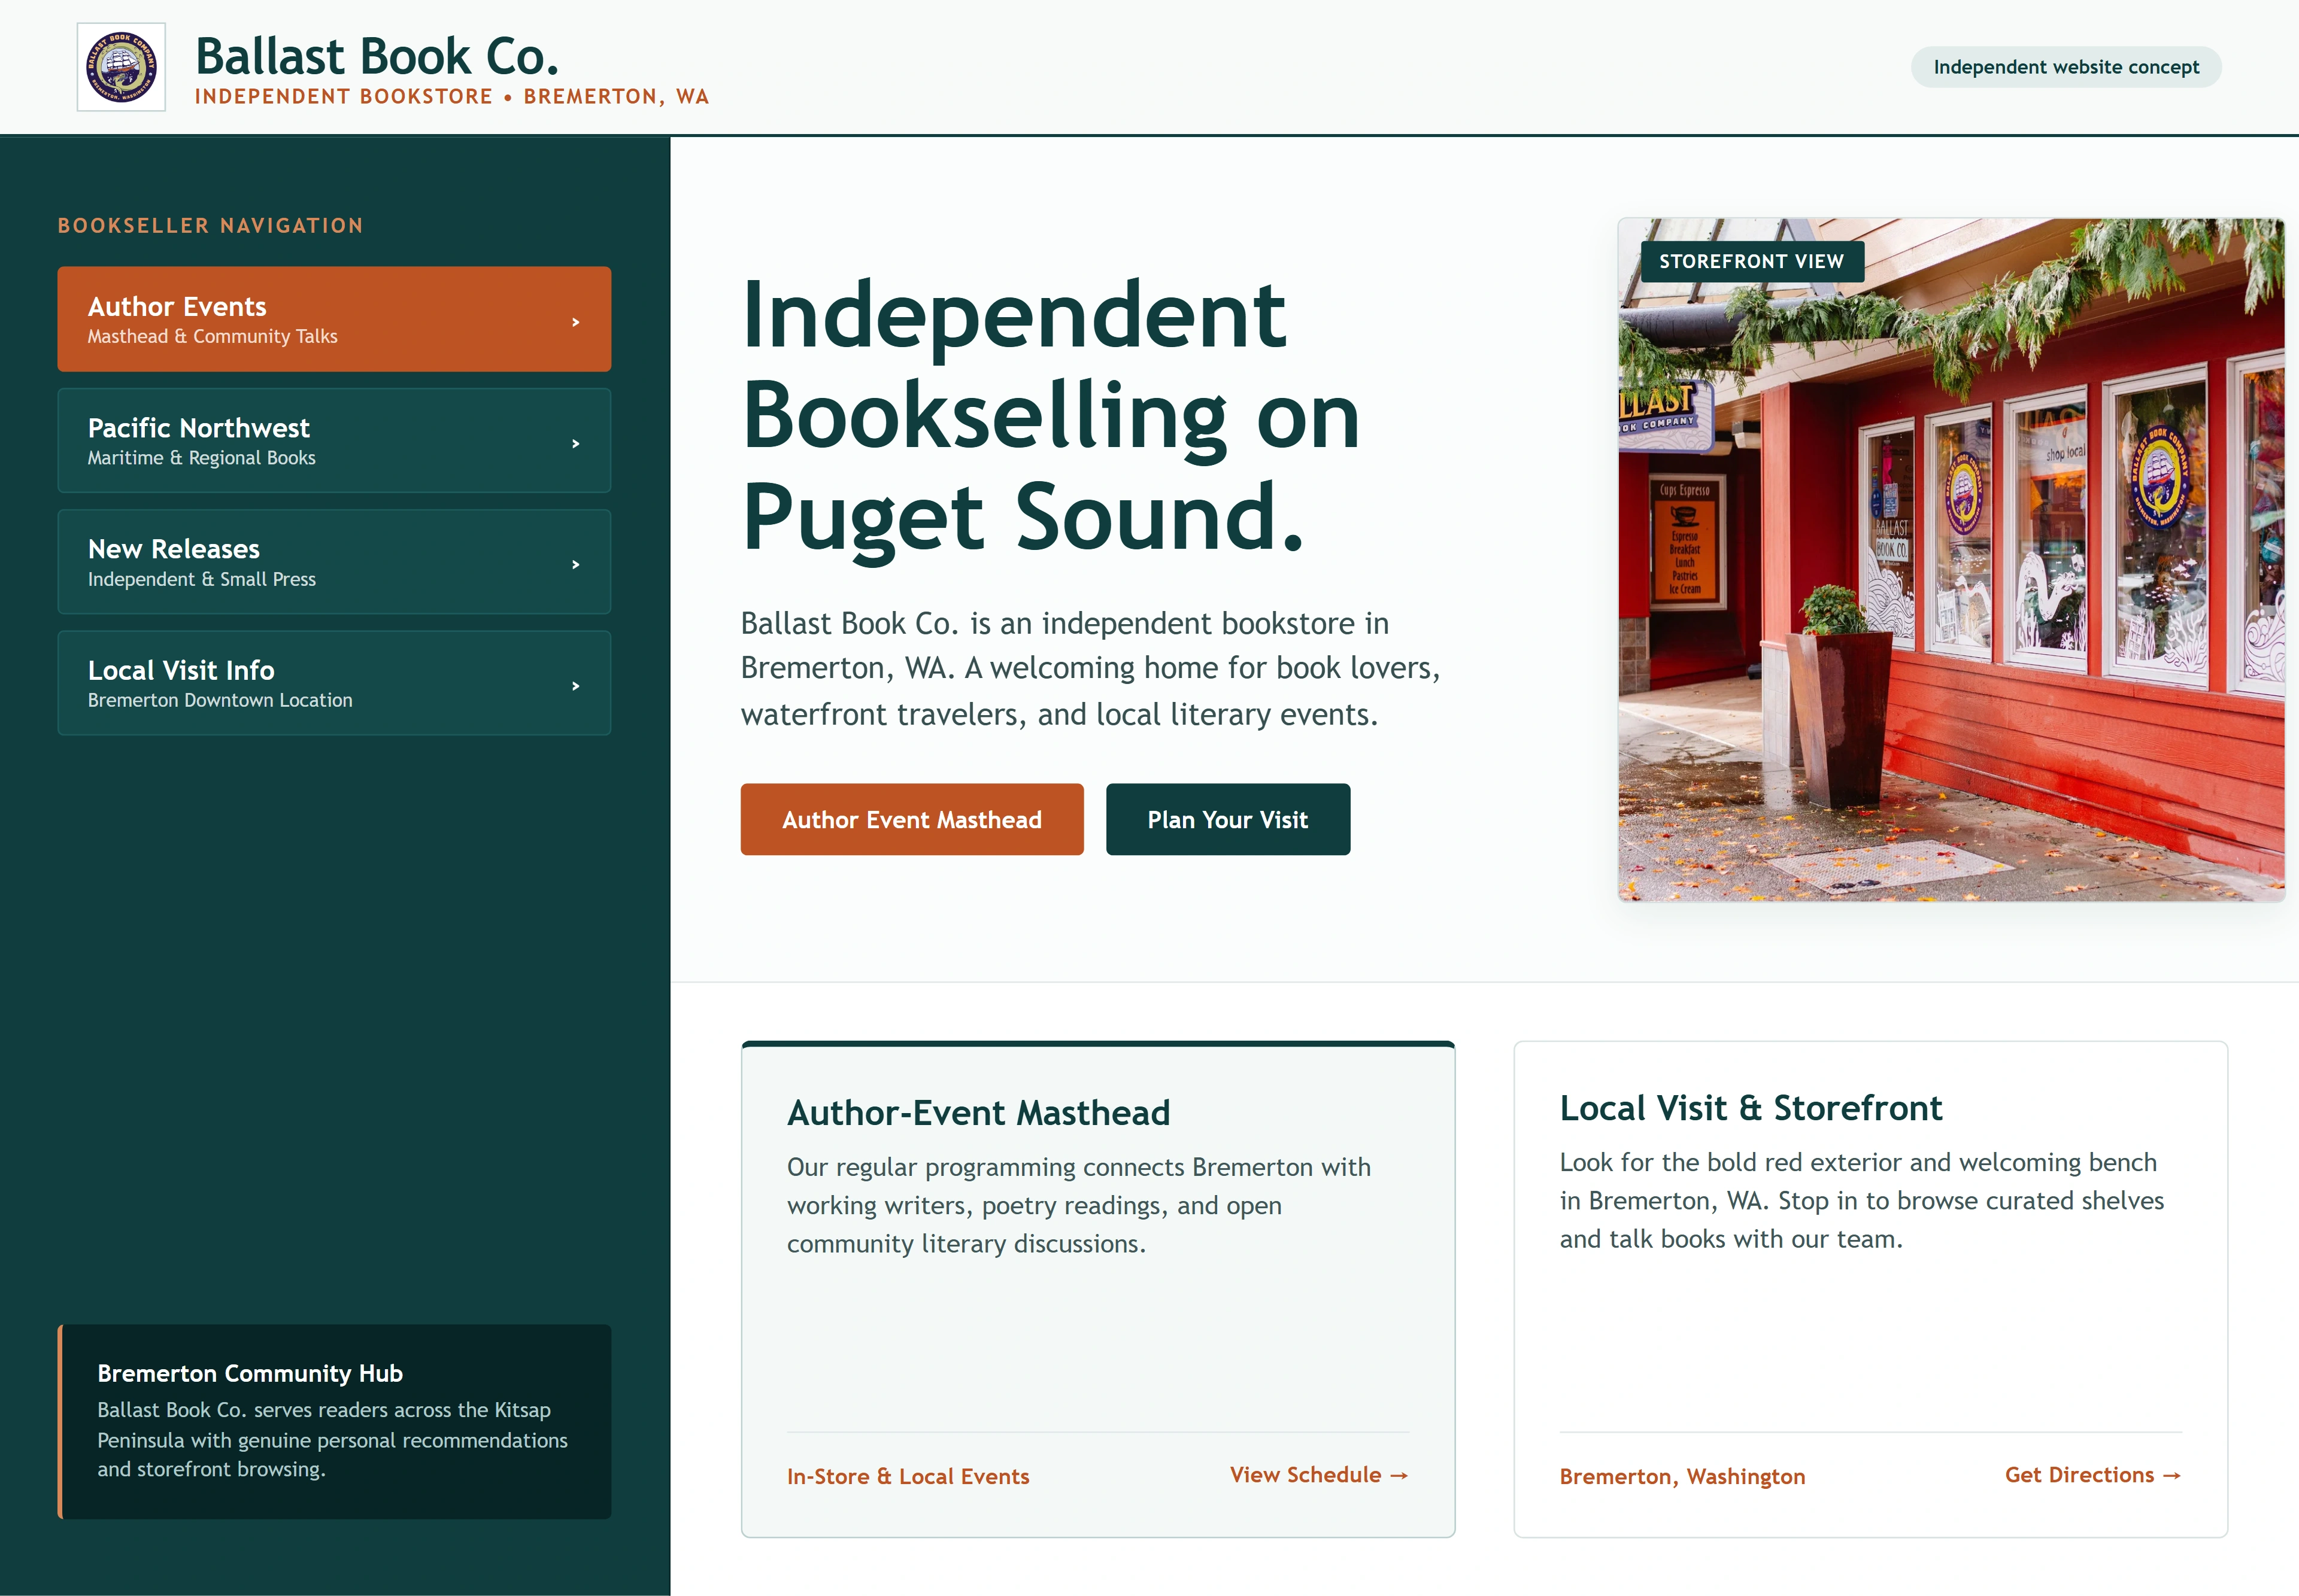Image resolution: width=2299 pixels, height=1596 pixels.
Task: Click the Local Visit & Storefront heading
Action: (x=1751, y=1108)
